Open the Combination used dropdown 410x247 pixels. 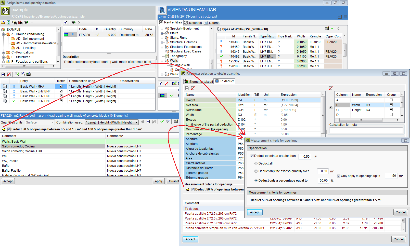point(112,122)
